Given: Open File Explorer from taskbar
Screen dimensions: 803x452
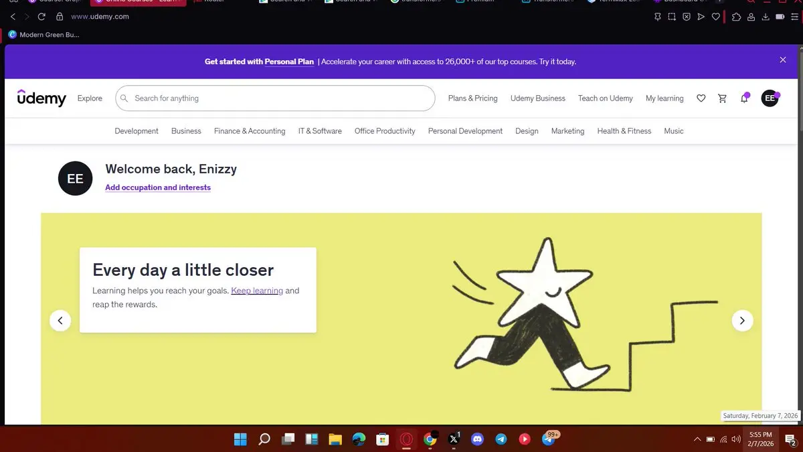Looking at the screenshot, I should click(335, 439).
